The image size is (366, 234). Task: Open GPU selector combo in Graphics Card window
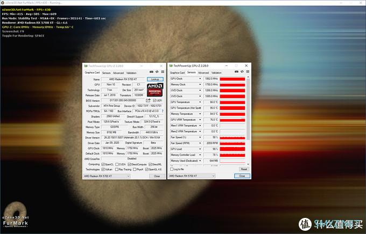click(x=107, y=176)
